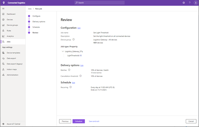Click the Previous button
Screen dimensions: 199x127
(x=65, y=121)
